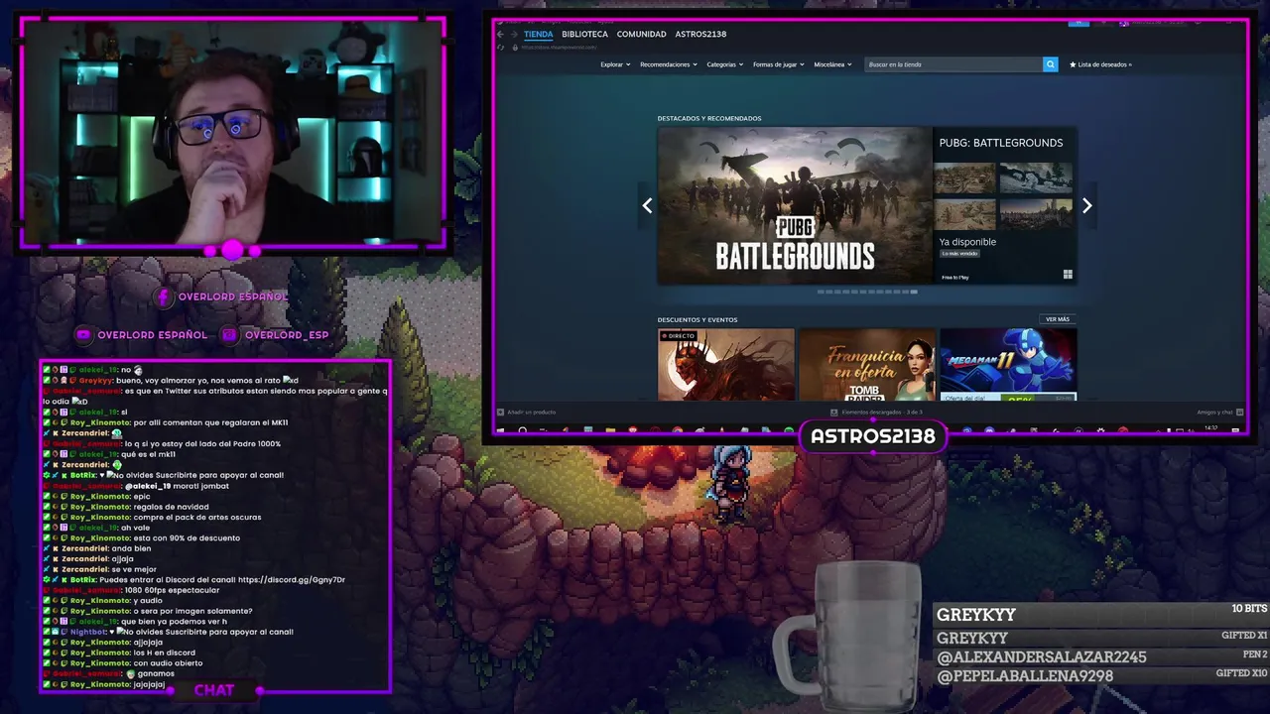
Task: Open the BIBLIOTECA tab
Action: [584, 34]
